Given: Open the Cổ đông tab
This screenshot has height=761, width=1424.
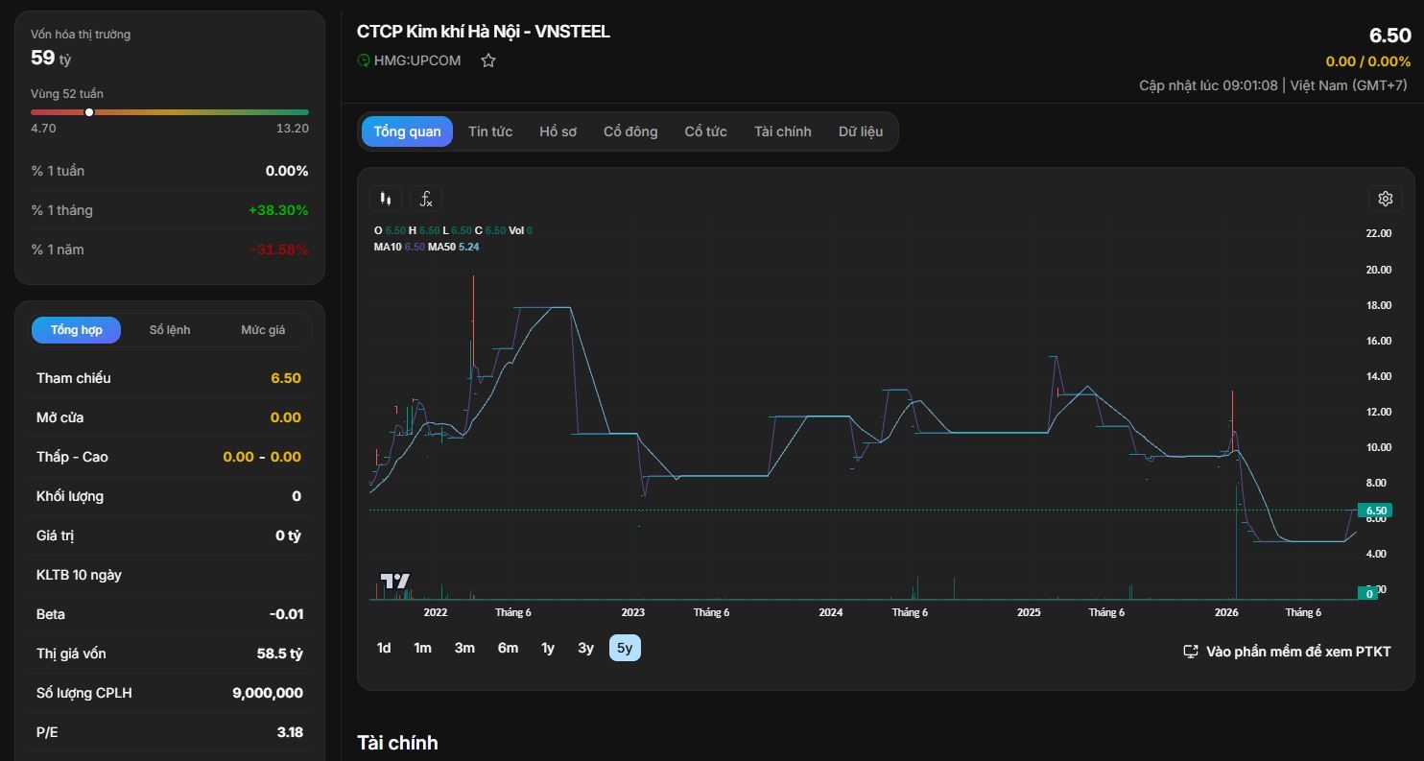Looking at the screenshot, I should [x=630, y=131].
